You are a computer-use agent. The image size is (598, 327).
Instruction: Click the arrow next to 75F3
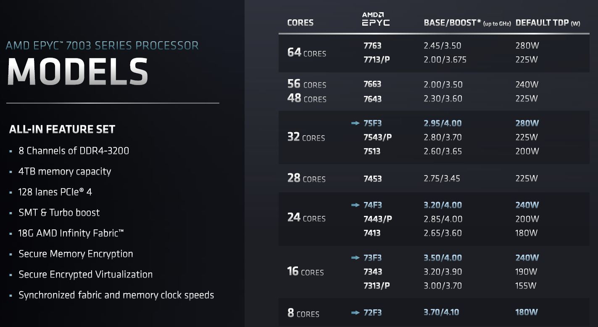click(x=356, y=123)
